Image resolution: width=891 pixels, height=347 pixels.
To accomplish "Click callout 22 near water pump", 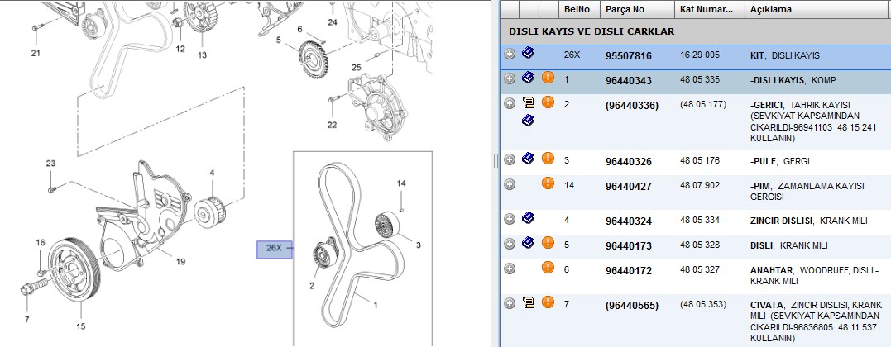I will pyautogui.click(x=332, y=125).
